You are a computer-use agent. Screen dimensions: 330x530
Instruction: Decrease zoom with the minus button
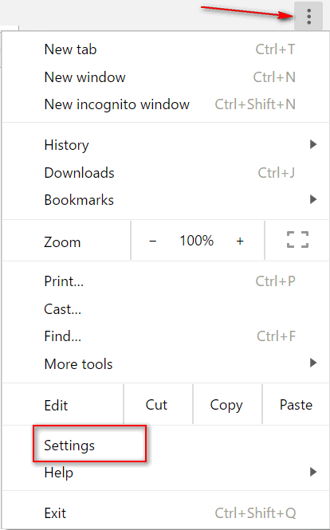(153, 241)
